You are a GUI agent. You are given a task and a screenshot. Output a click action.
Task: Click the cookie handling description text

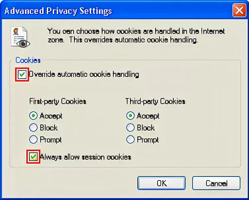point(136,35)
